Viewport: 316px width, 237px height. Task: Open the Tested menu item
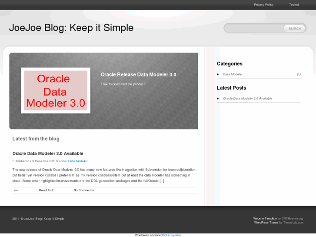coord(294,4)
